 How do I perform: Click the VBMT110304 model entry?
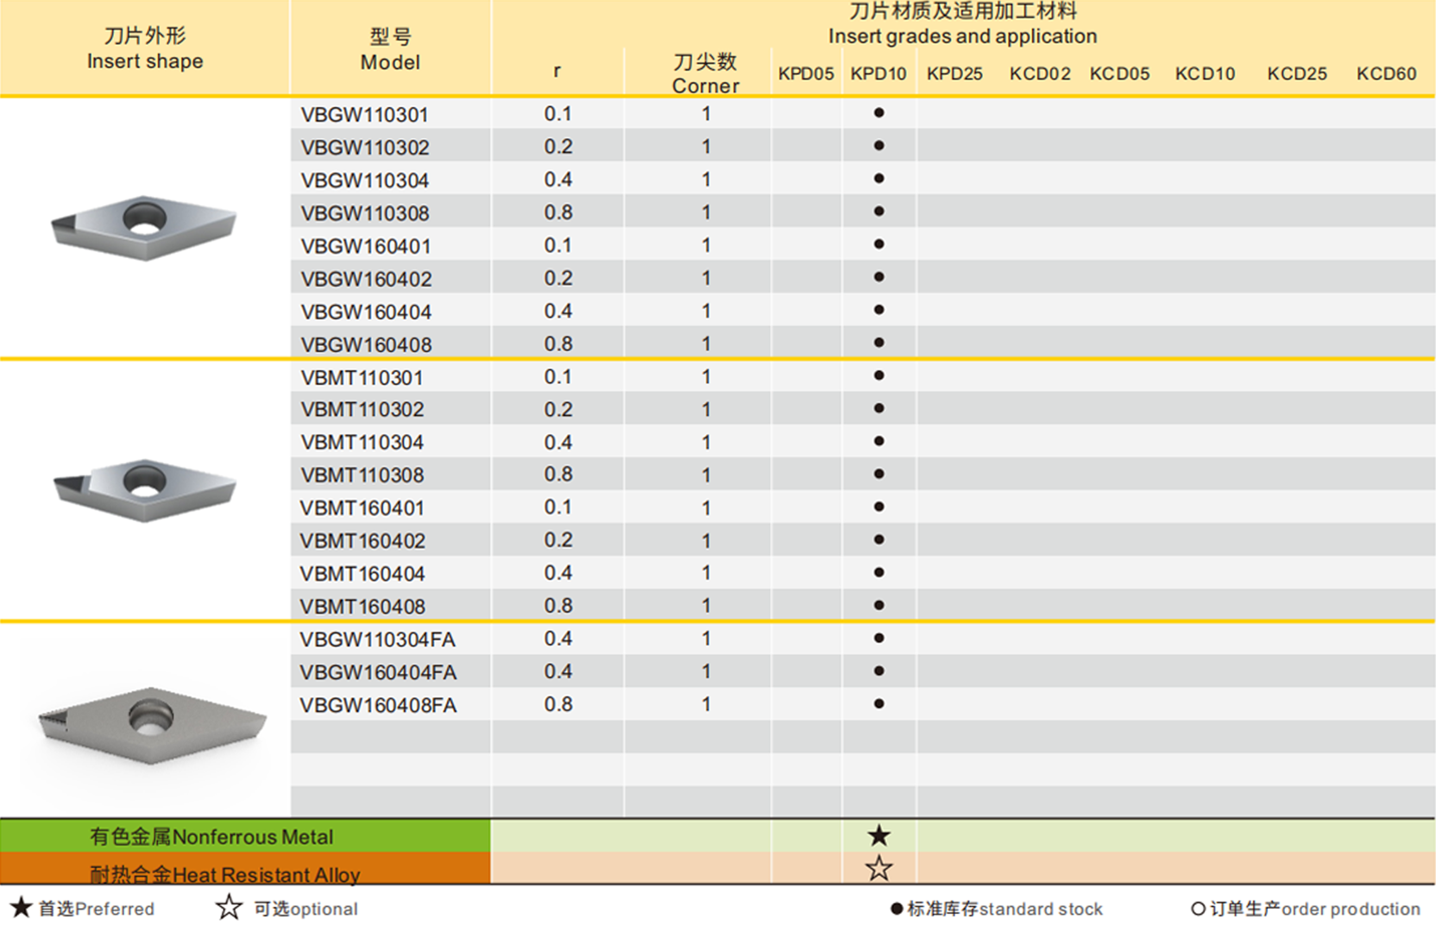[x=362, y=441]
